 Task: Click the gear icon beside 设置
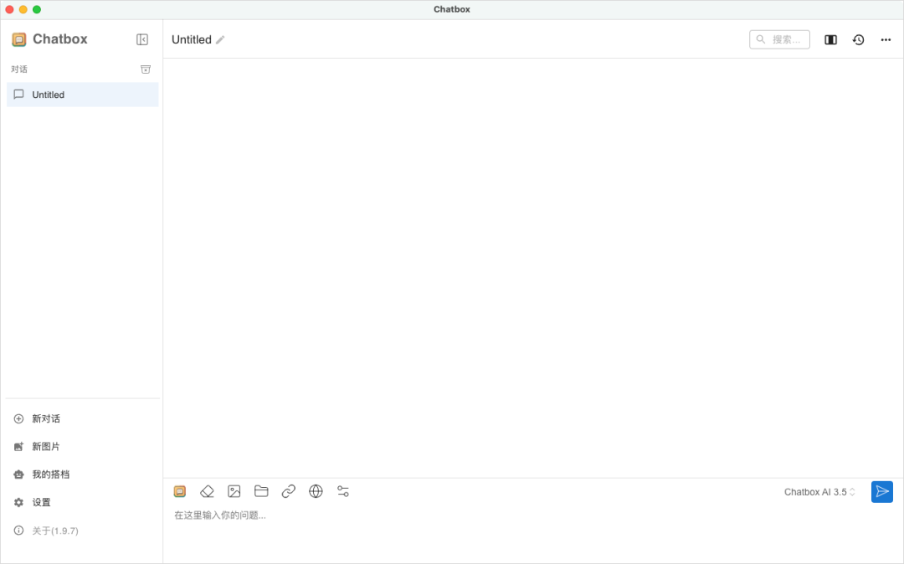pos(18,502)
